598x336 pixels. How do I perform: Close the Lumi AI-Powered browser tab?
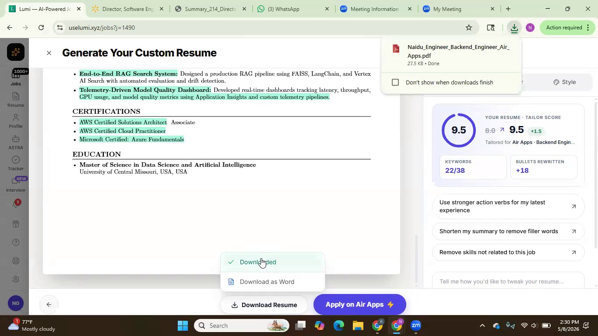pyautogui.click(x=79, y=9)
